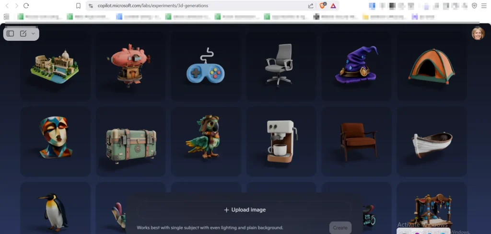Open the bookmarks apps grid icon

coord(6,17)
